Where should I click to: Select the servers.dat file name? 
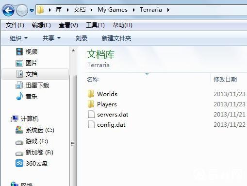(113, 115)
